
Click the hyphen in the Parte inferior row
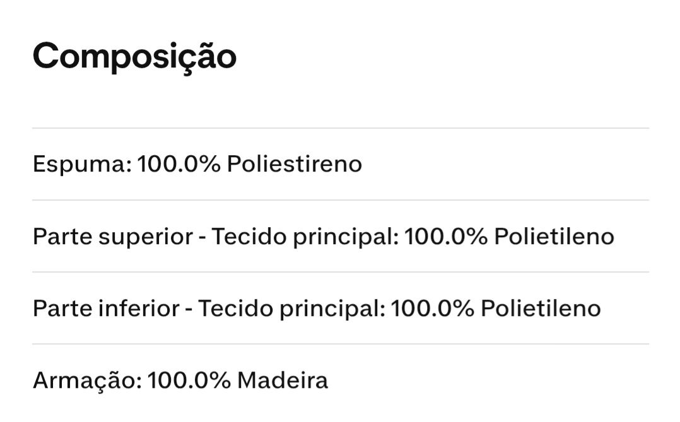click(189, 310)
